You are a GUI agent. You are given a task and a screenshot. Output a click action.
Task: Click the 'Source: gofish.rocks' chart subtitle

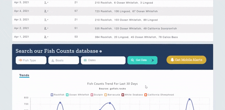[x=112, y=89]
